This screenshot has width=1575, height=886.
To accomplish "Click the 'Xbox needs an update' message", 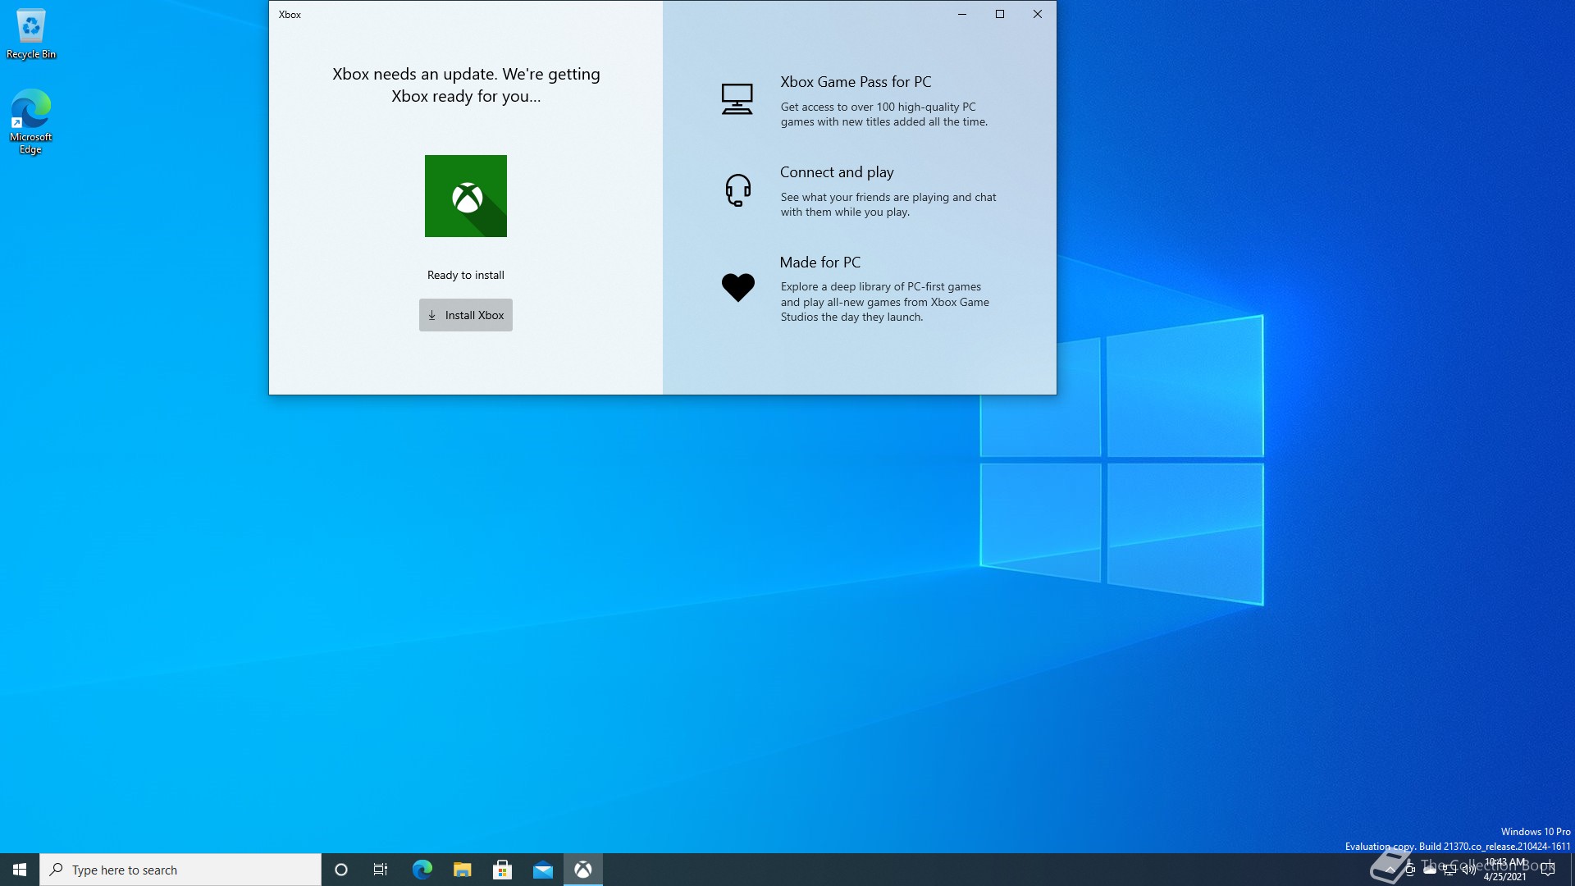I will [466, 85].
